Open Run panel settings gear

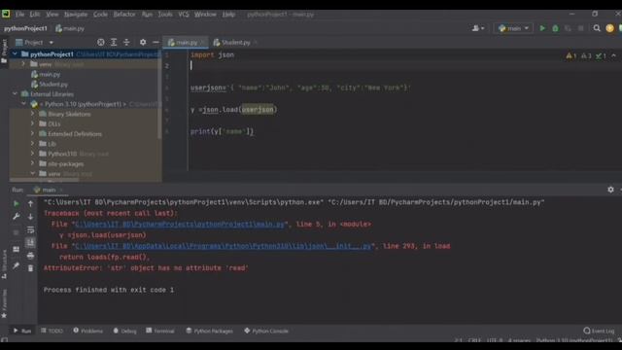coord(610,190)
